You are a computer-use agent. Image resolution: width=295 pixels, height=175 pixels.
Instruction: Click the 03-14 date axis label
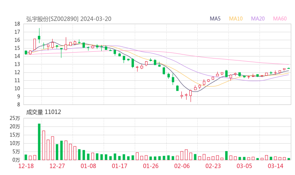[275, 166]
